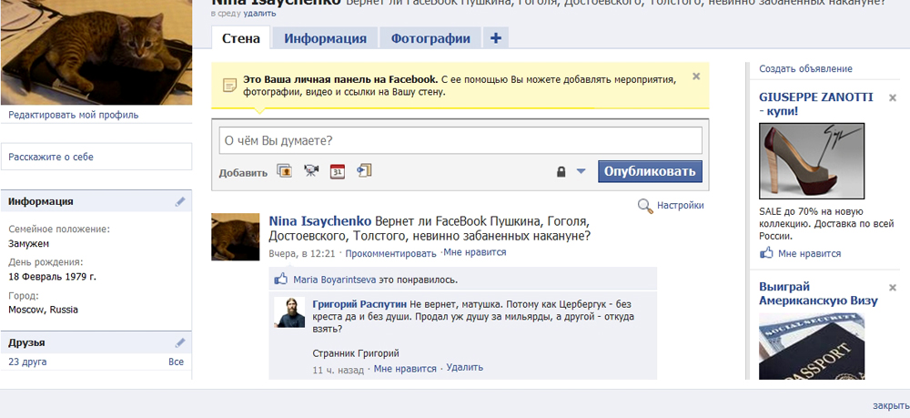Click the add video camera icon
Image resolution: width=910 pixels, height=418 pixels.
coord(311,171)
